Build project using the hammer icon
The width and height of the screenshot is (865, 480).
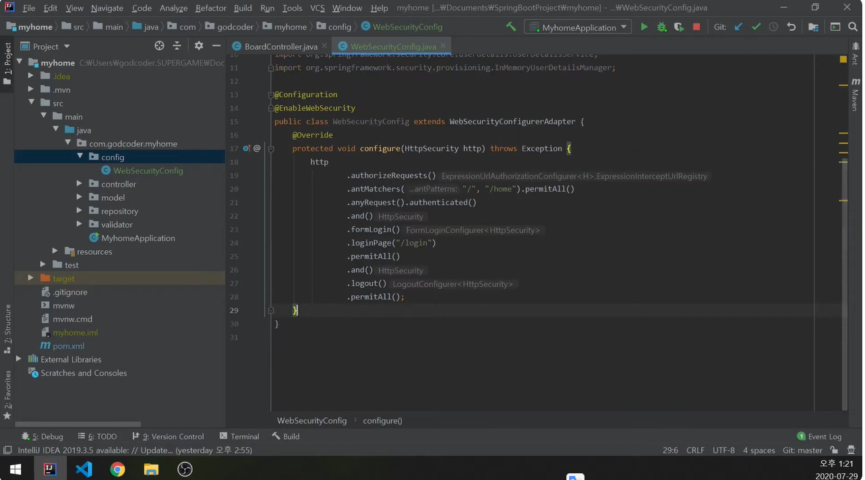point(511,27)
